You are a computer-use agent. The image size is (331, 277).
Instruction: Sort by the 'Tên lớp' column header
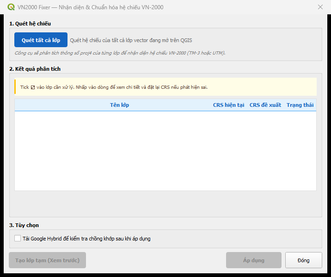pyautogui.click(x=119, y=105)
